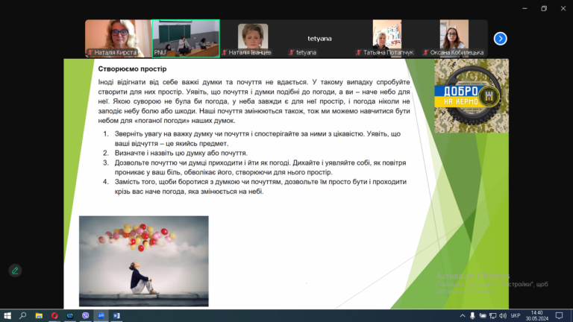Open the green annotation pencil tool
The height and width of the screenshot is (322, 573).
point(15,271)
